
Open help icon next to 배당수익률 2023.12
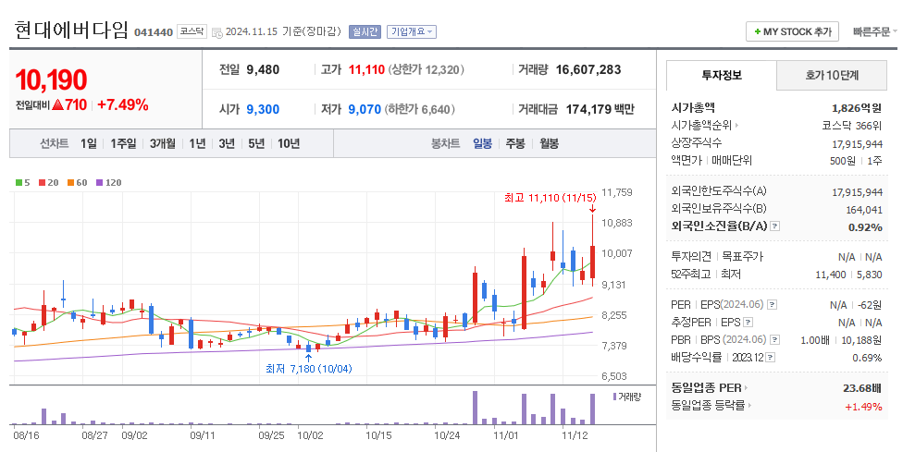[x=771, y=358]
